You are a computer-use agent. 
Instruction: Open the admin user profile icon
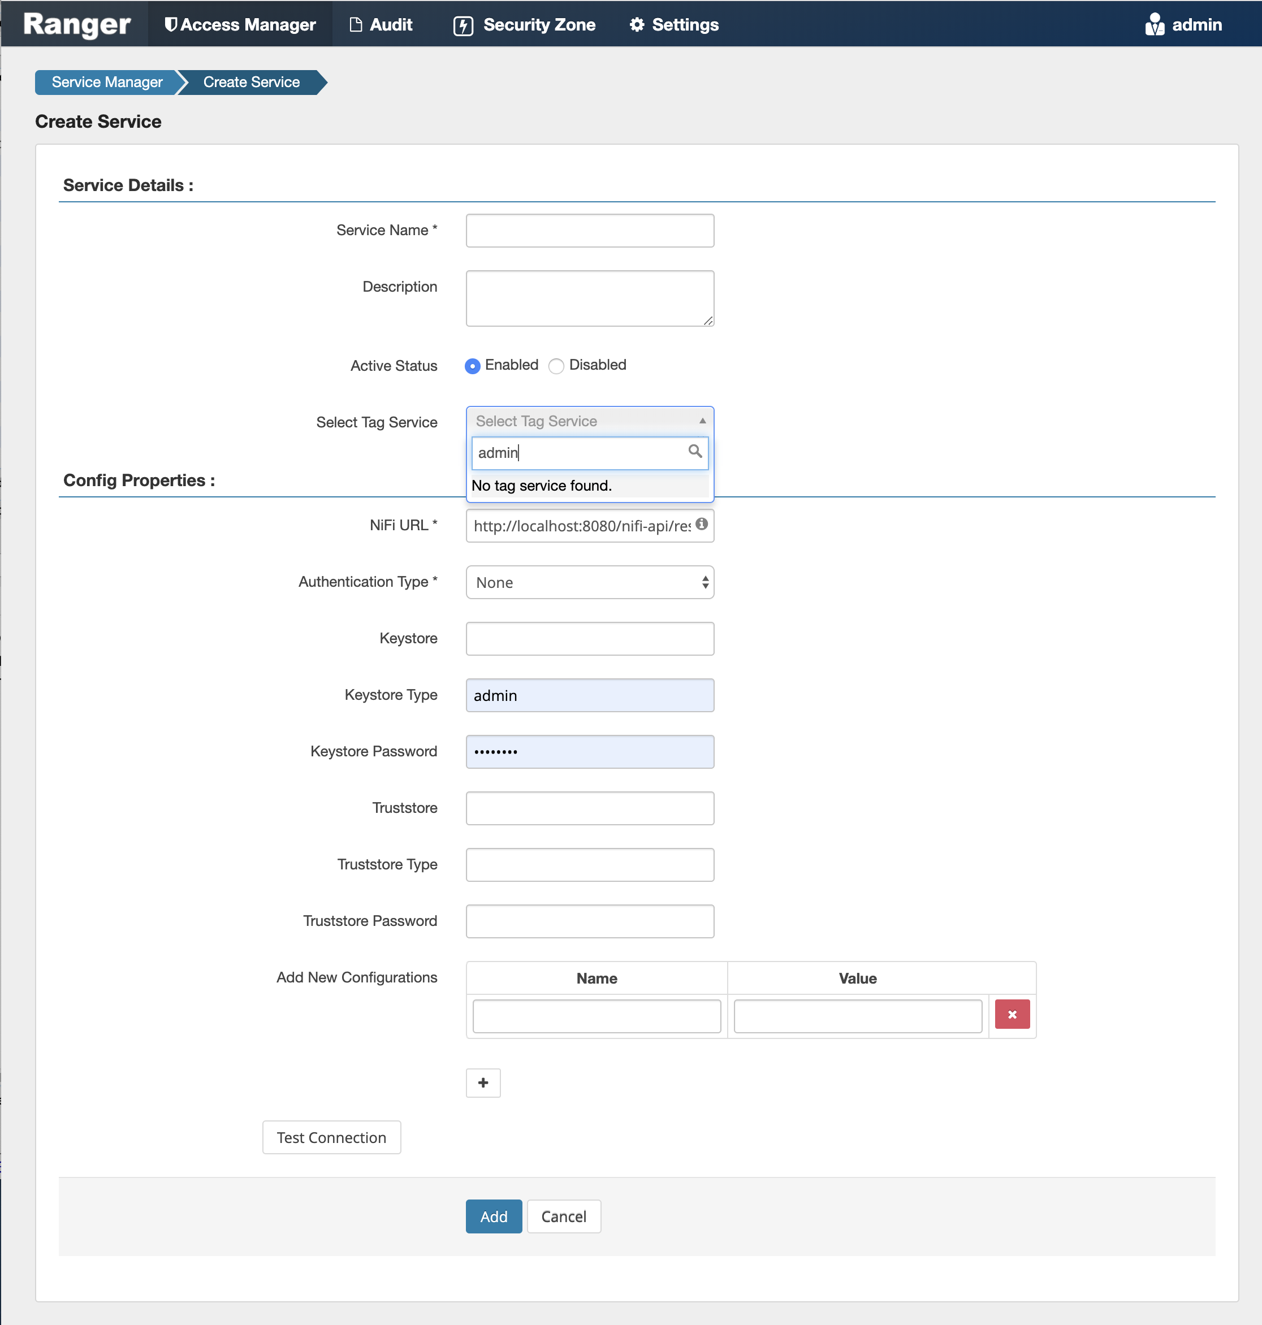tap(1155, 24)
